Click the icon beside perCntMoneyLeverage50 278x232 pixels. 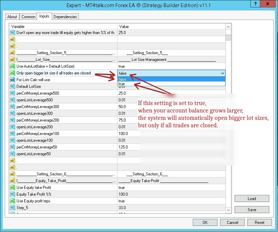pyautogui.click(x=12, y=147)
